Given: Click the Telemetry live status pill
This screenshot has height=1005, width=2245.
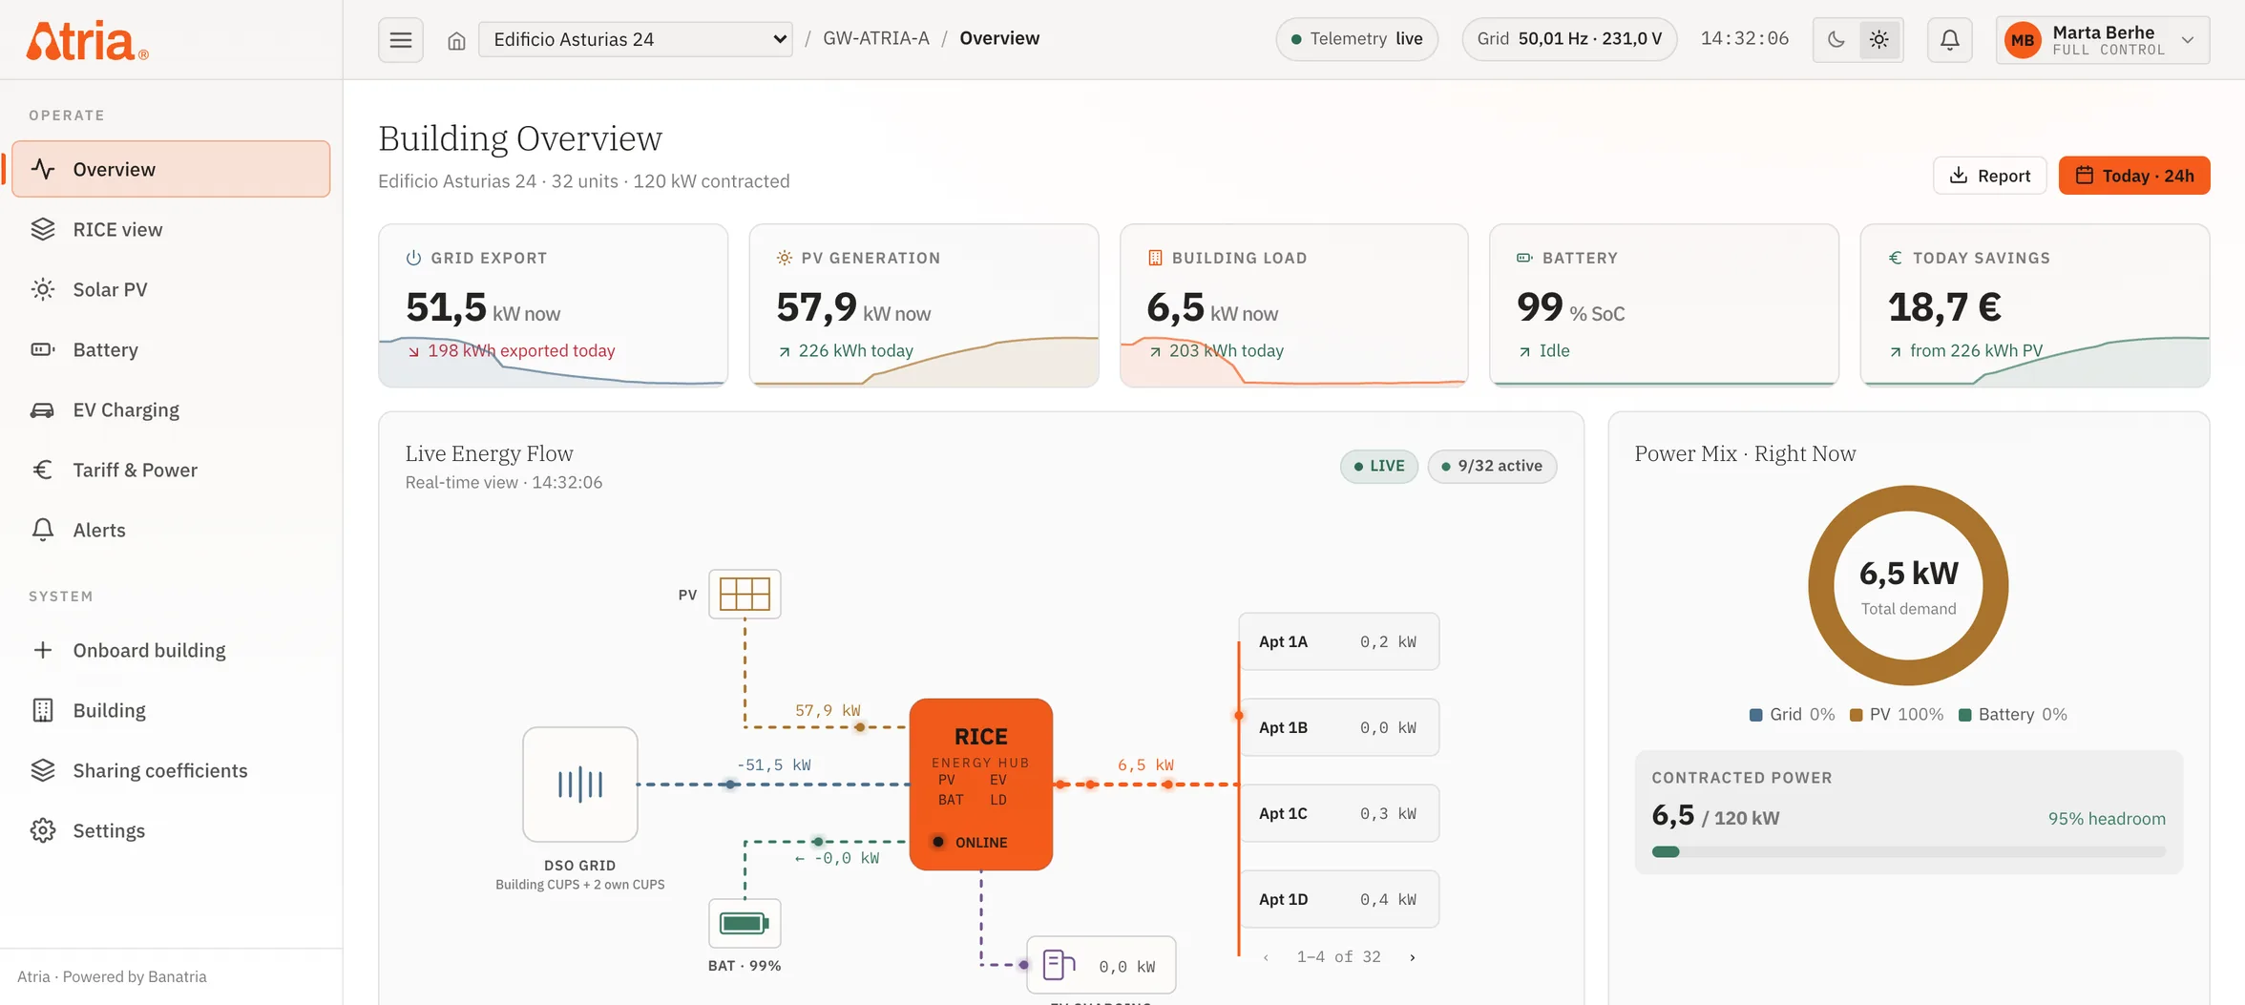Looking at the screenshot, I should tap(1356, 39).
